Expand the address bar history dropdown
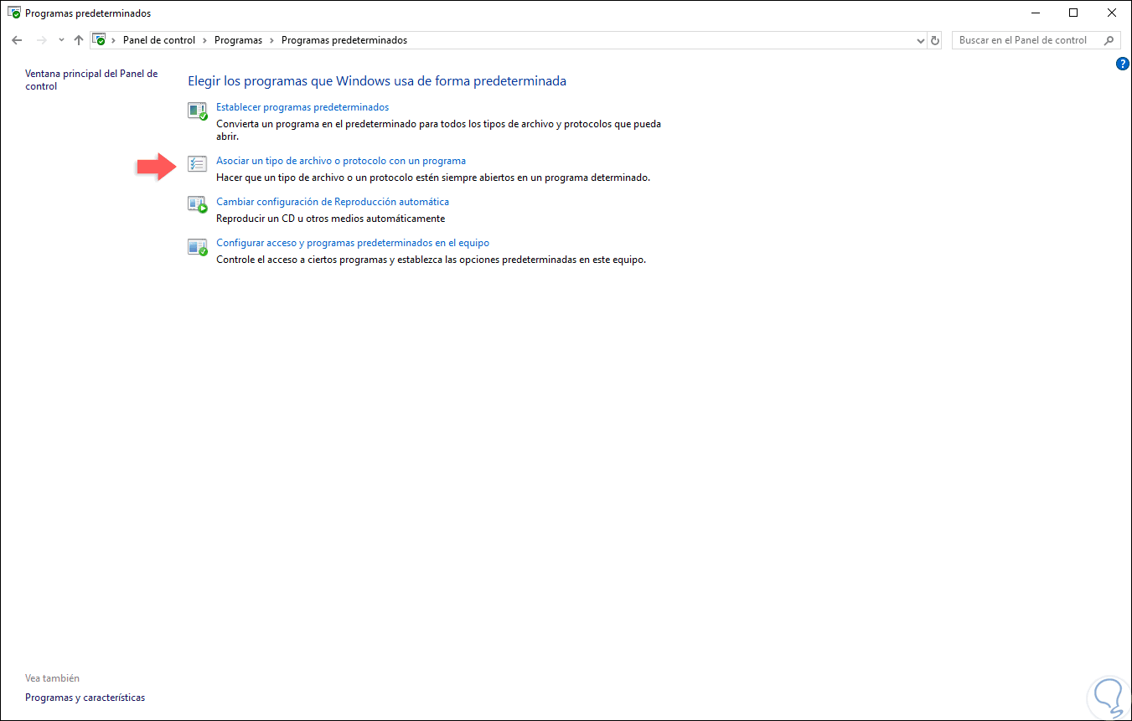 pos(921,40)
